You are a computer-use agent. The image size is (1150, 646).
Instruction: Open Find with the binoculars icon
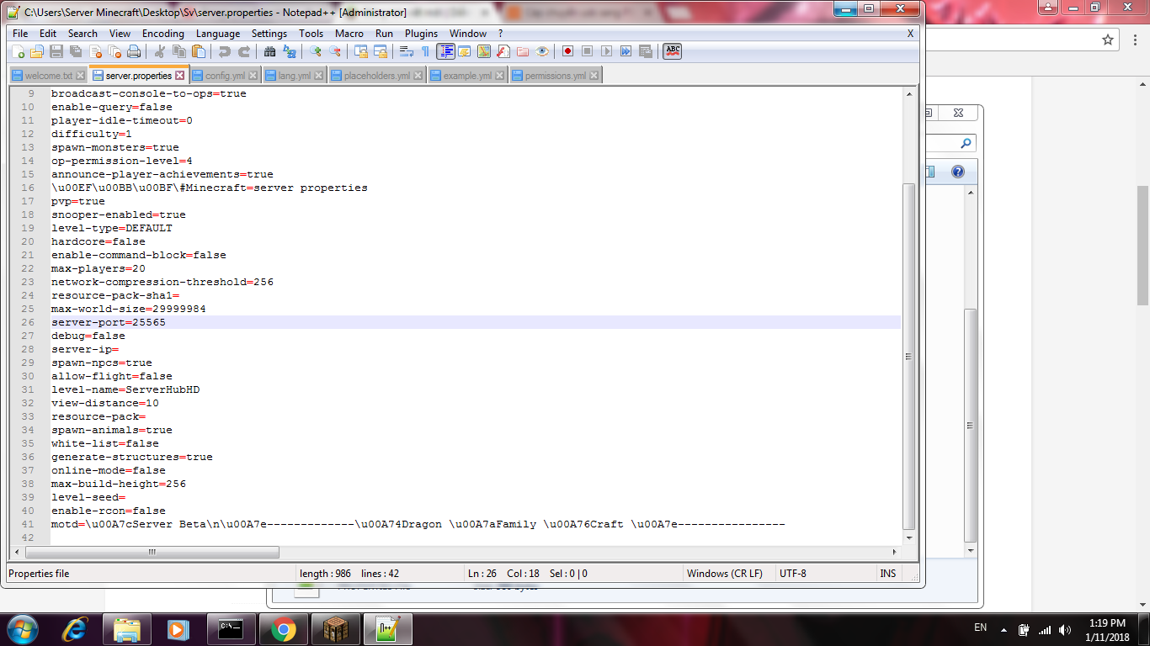click(270, 51)
